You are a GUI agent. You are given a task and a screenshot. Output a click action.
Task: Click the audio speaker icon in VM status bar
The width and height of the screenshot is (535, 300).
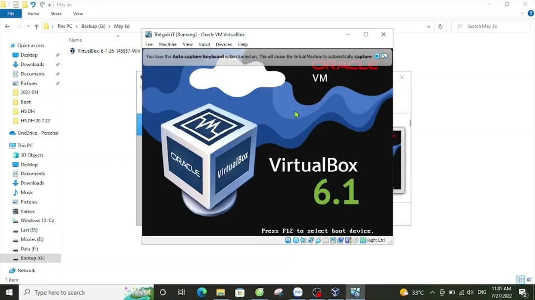pyautogui.click(x=303, y=240)
